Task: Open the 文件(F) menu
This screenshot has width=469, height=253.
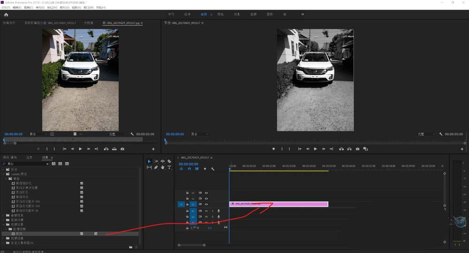Action: 5,8
